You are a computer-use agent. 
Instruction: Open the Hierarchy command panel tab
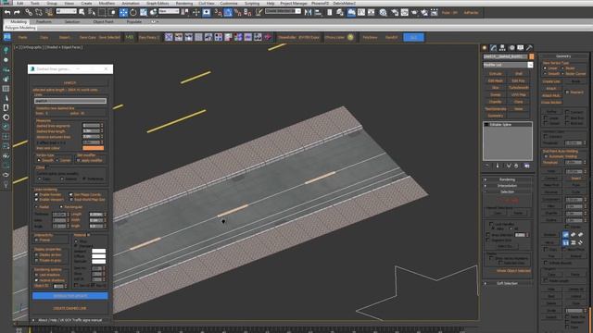[x=502, y=47]
